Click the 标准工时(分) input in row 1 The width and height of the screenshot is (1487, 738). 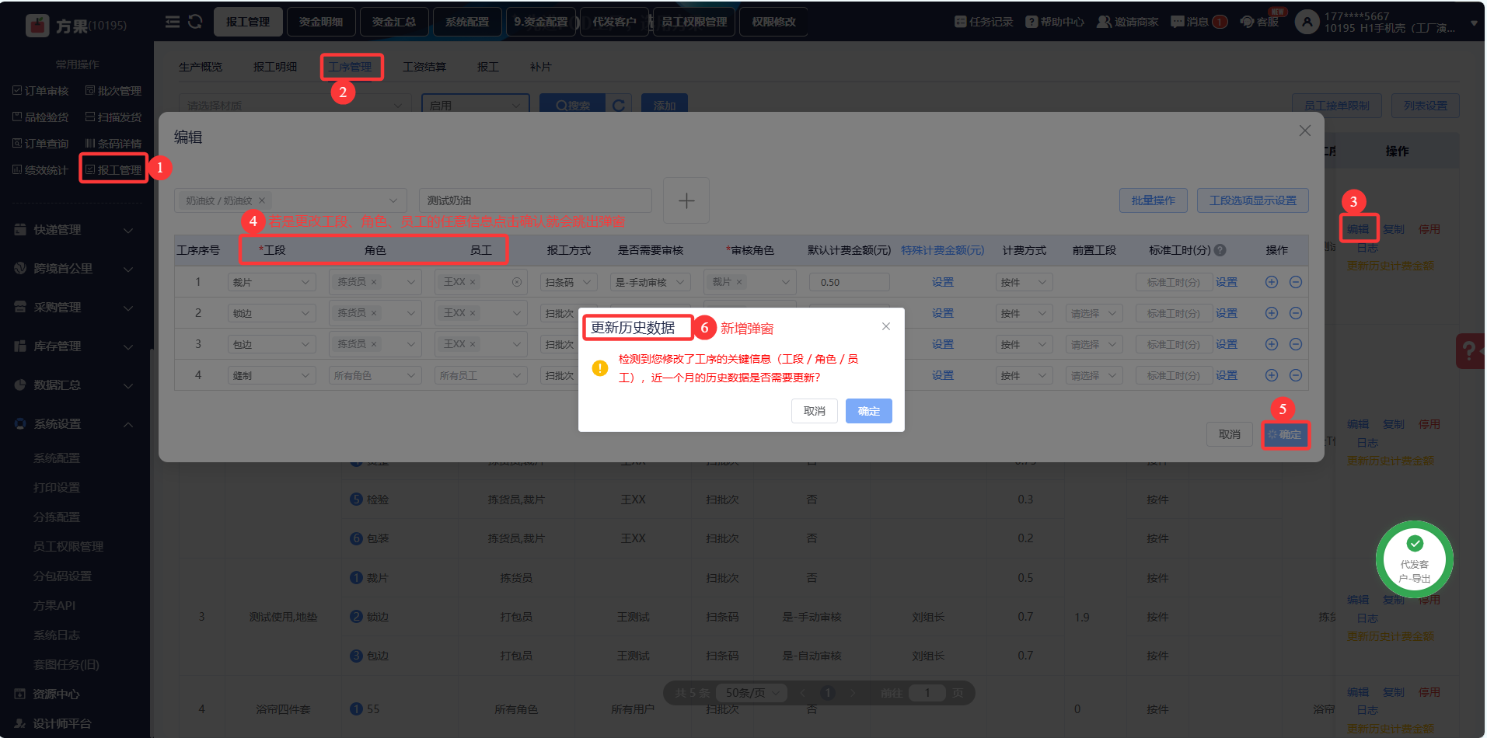point(1174,282)
